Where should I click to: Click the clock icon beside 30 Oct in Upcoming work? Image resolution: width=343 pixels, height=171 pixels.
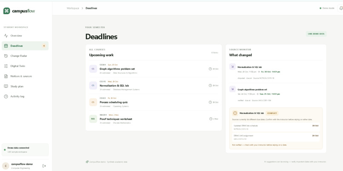point(210,102)
